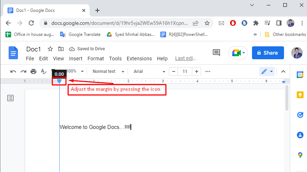Open the mail extension icon
Viewport: 307px width, 172px height.
[x=221, y=23]
